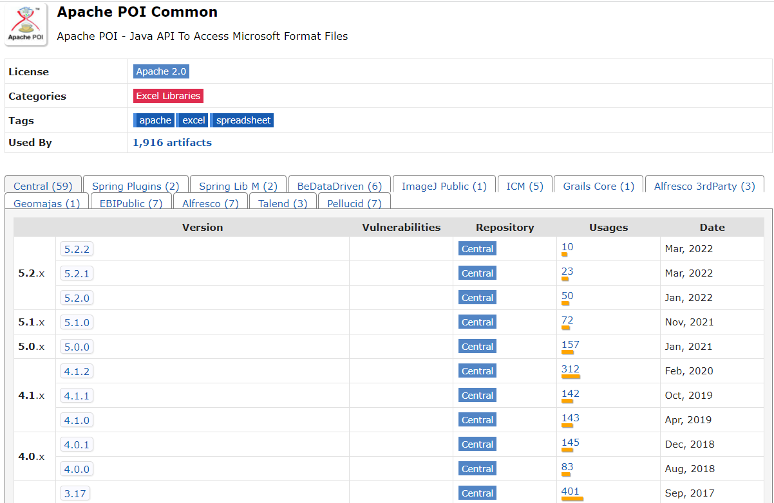774x503 pixels.
Task: Open the 50 usages link for 5.2.0
Action: click(x=567, y=296)
